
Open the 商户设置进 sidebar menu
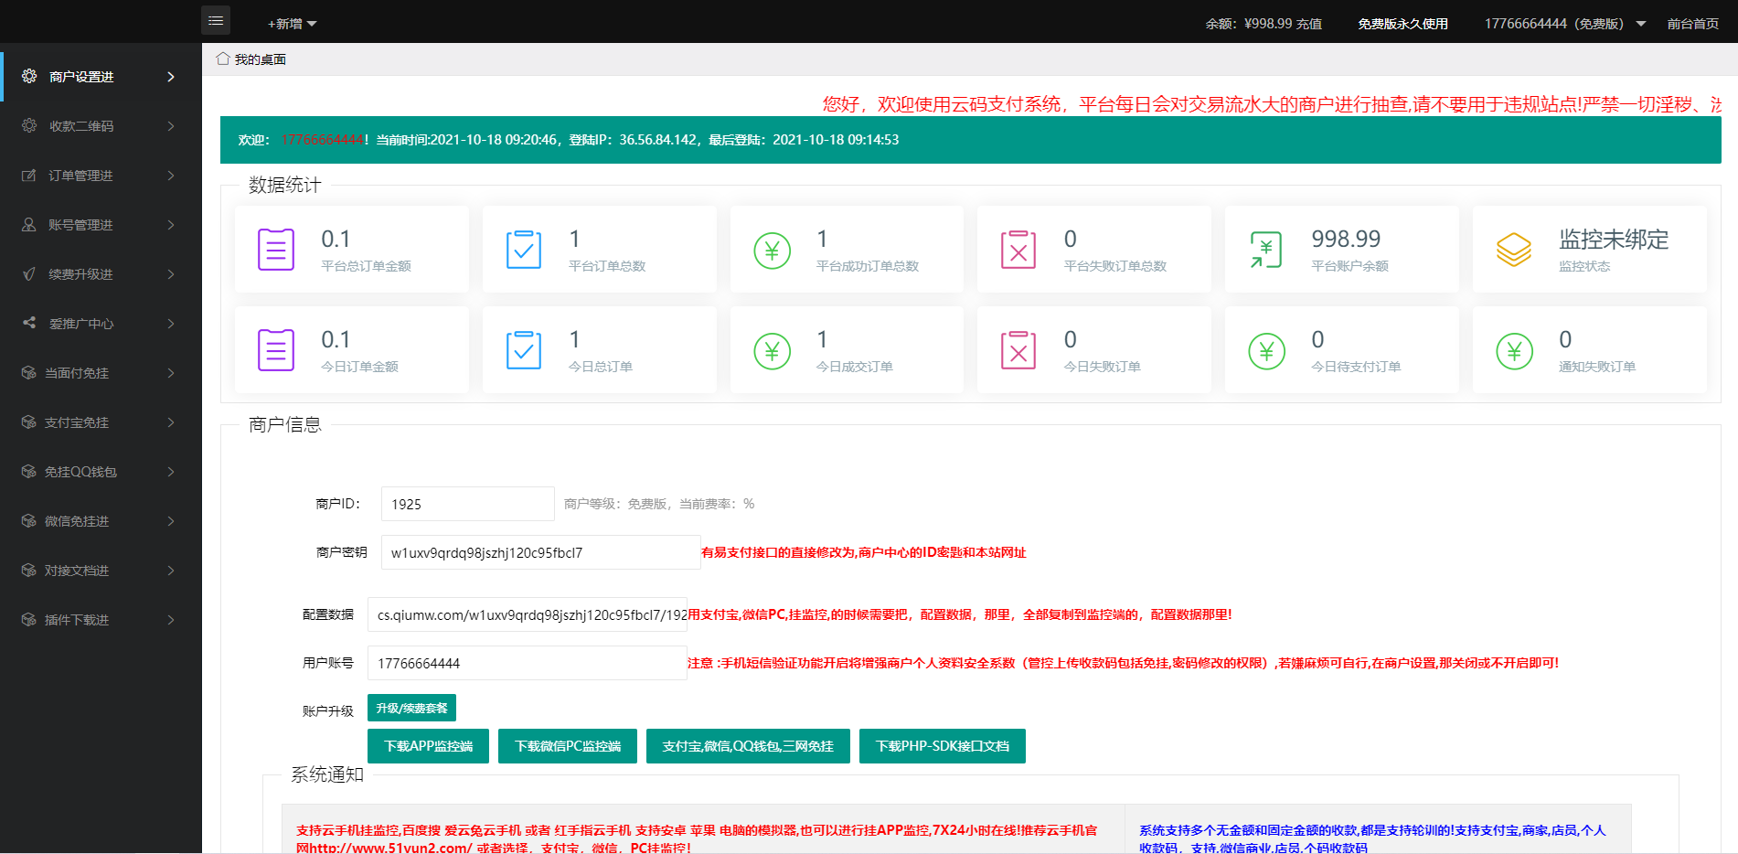pos(101,76)
